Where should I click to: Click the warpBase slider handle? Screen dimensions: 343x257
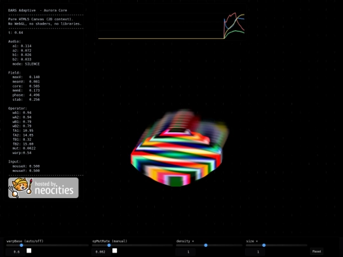click(x=22, y=245)
